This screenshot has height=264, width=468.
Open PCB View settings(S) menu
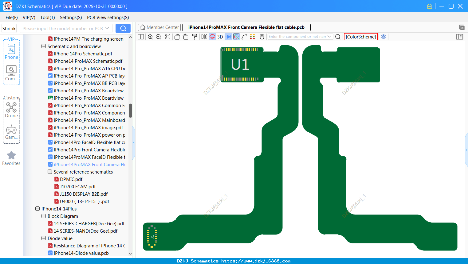(x=108, y=18)
